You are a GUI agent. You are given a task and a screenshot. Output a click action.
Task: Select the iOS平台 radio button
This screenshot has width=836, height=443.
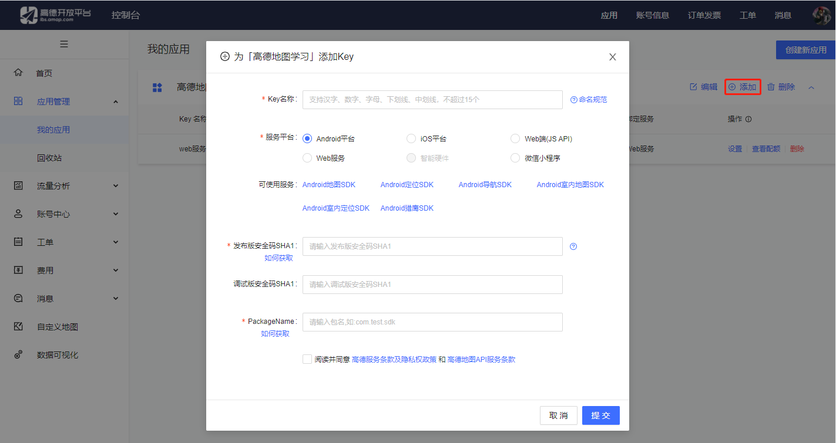point(411,138)
